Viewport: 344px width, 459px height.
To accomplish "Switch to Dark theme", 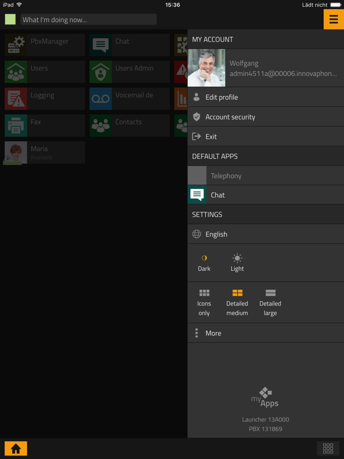I will click(204, 263).
